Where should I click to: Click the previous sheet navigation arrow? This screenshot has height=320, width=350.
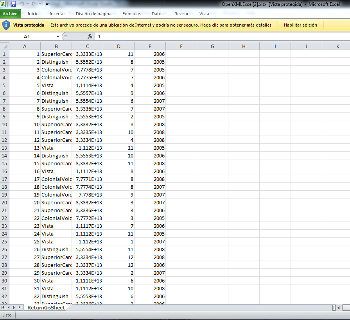click(9, 307)
